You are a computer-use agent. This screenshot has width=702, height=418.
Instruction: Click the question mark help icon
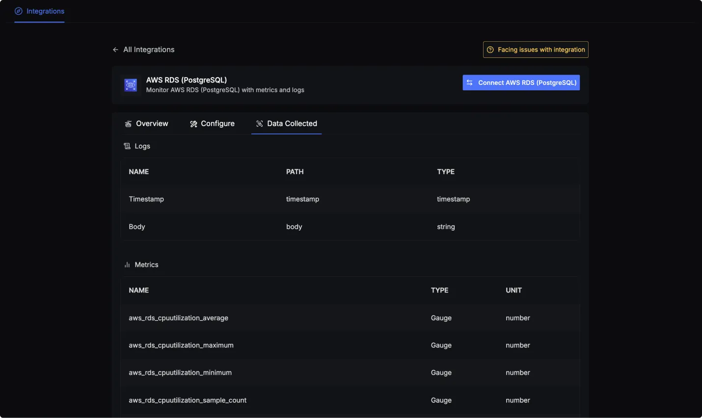(490, 50)
